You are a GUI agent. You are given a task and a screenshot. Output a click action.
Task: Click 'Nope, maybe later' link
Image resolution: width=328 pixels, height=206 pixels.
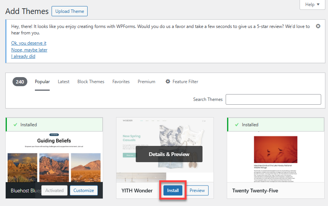pos(29,50)
